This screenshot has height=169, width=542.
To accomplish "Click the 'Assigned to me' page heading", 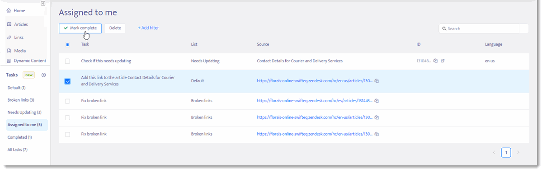I will click(x=88, y=13).
